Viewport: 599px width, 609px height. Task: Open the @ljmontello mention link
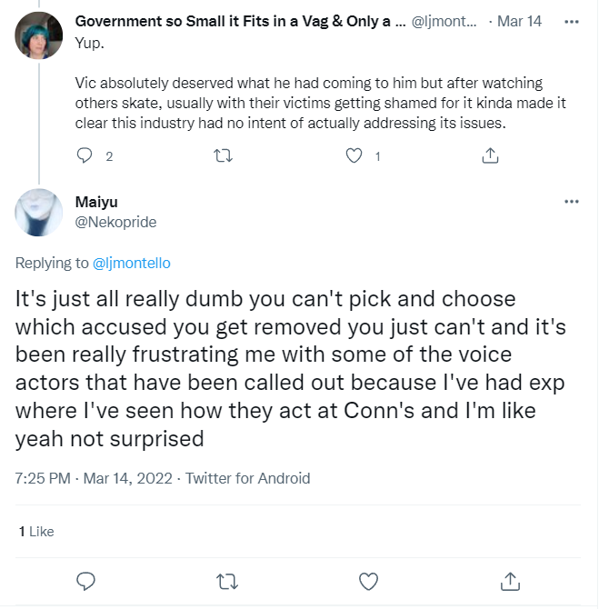[x=131, y=263]
